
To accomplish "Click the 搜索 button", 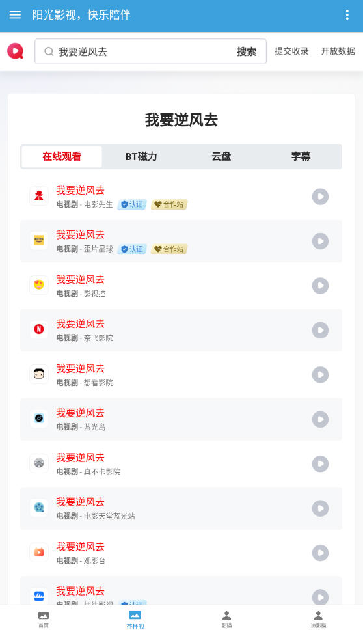I will click(247, 51).
